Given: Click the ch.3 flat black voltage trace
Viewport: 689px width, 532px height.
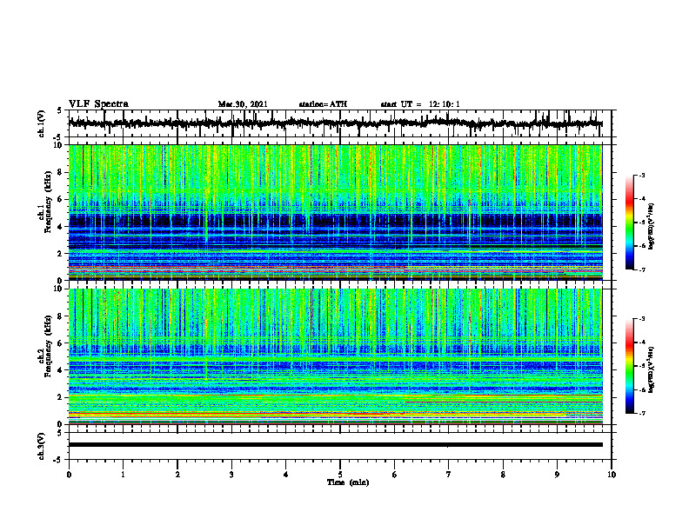Looking at the screenshot, I should [335, 445].
